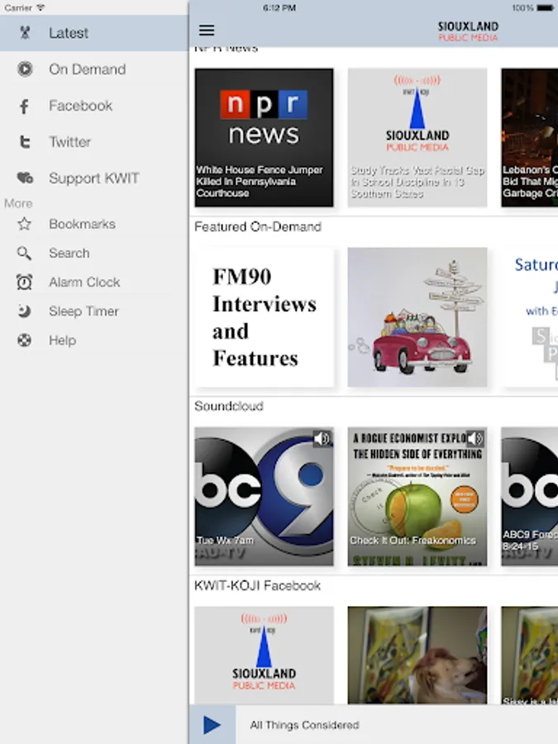
Task: Open On Demand menu item
Action: pyautogui.click(x=94, y=69)
